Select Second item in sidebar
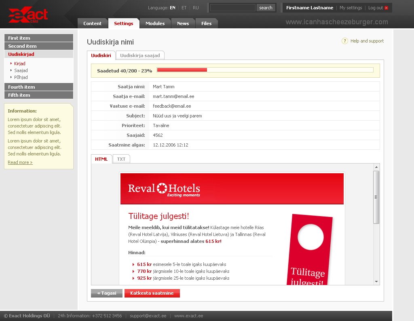 click(39, 46)
